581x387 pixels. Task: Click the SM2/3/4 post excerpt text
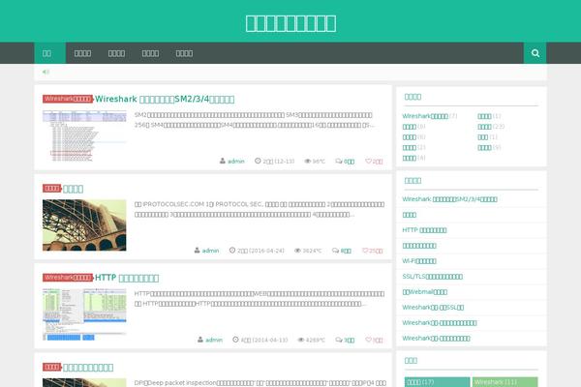[x=255, y=120]
